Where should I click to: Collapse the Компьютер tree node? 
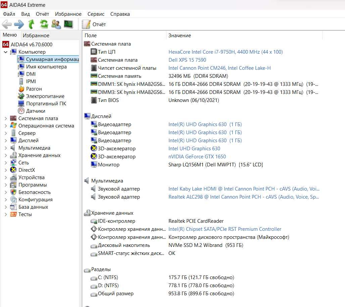tap(6, 52)
